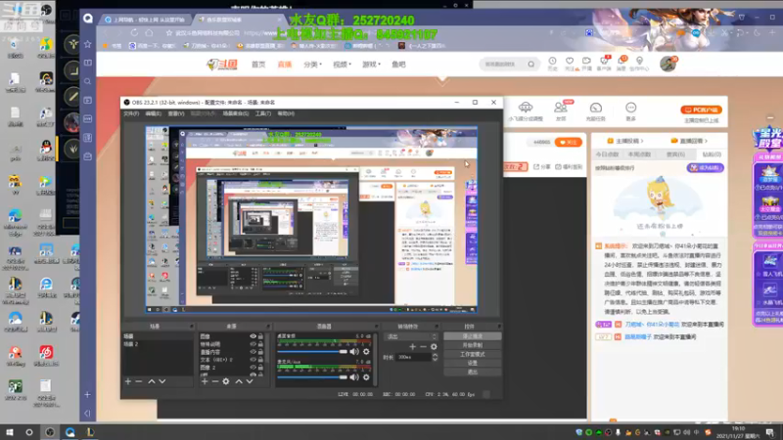This screenshot has height=440, width=783.
Task: Move source up in sources list
Action: point(239,381)
